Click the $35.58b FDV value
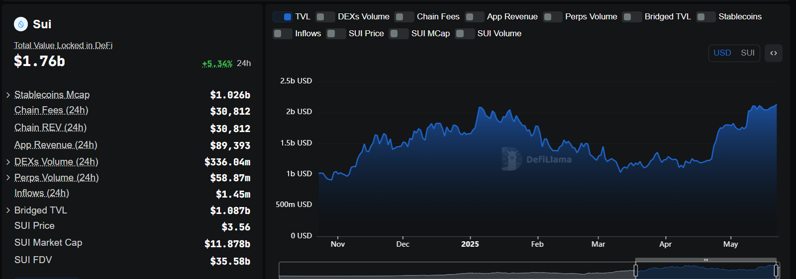 [230, 261]
